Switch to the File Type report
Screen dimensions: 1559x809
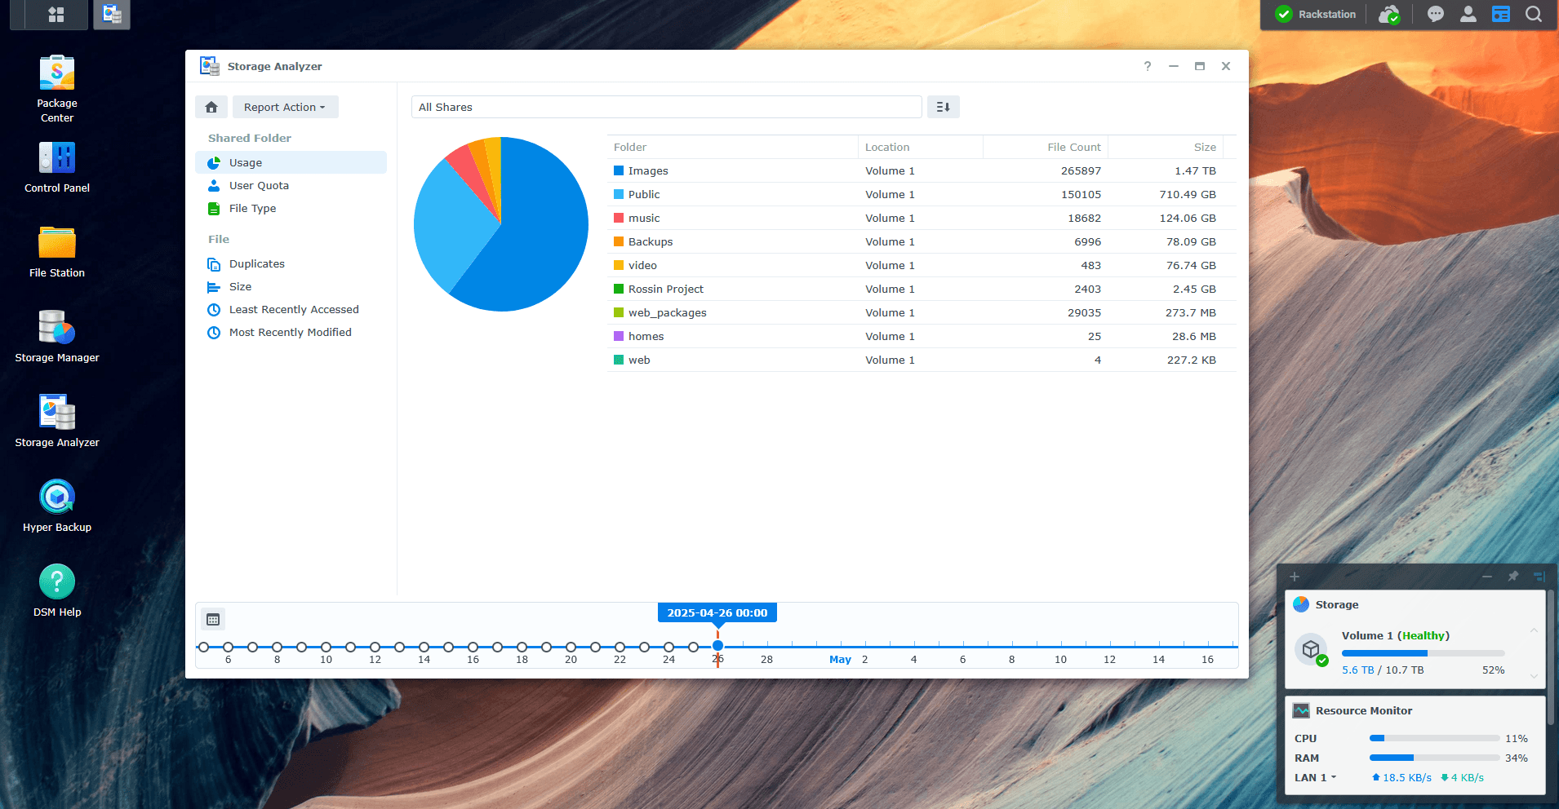252,209
